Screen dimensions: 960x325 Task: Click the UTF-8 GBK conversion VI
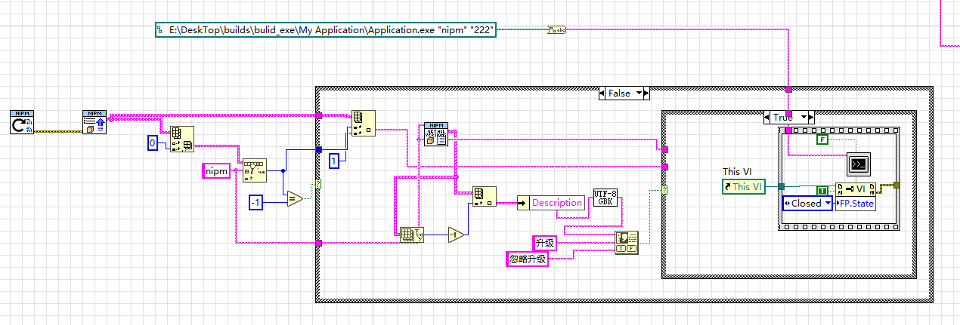(x=605, y=198)
